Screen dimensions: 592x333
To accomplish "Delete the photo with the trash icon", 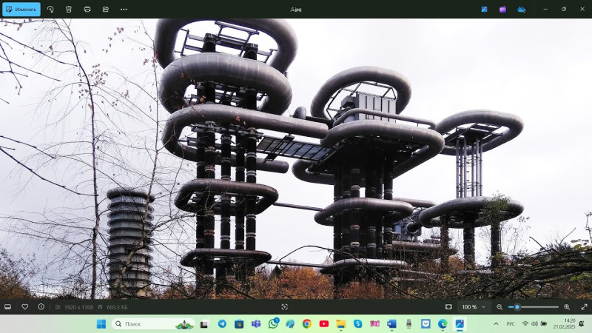I will [69, 9].
